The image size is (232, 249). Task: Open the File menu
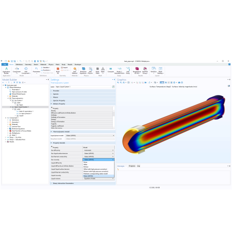pyautogui.click(x=5, y=64)
